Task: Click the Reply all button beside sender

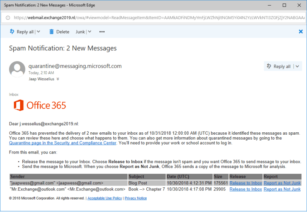Action: tap(279, 66)
